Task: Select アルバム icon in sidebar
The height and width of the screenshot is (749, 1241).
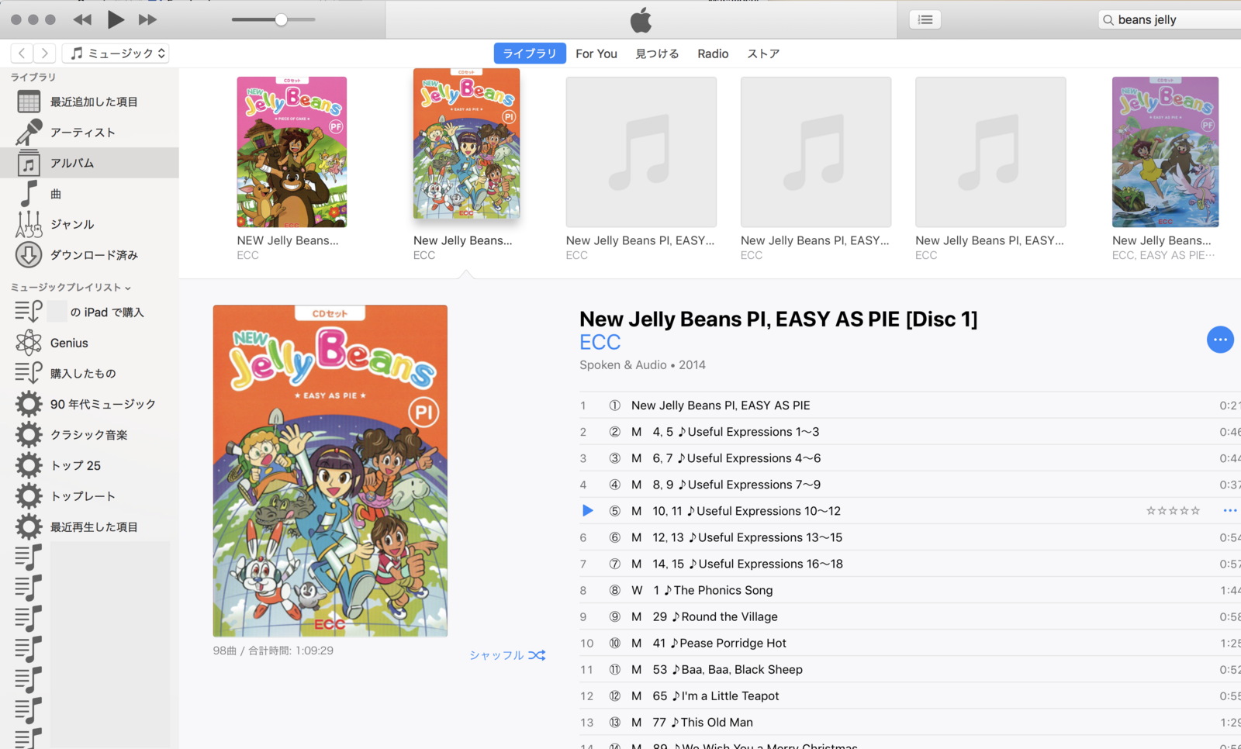Action: [29, 163]
